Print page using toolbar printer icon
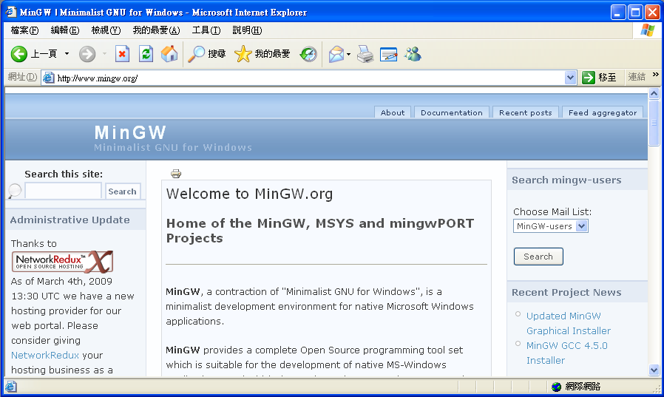664x397 pixels. pyautogui.click(x=365, y=54)
